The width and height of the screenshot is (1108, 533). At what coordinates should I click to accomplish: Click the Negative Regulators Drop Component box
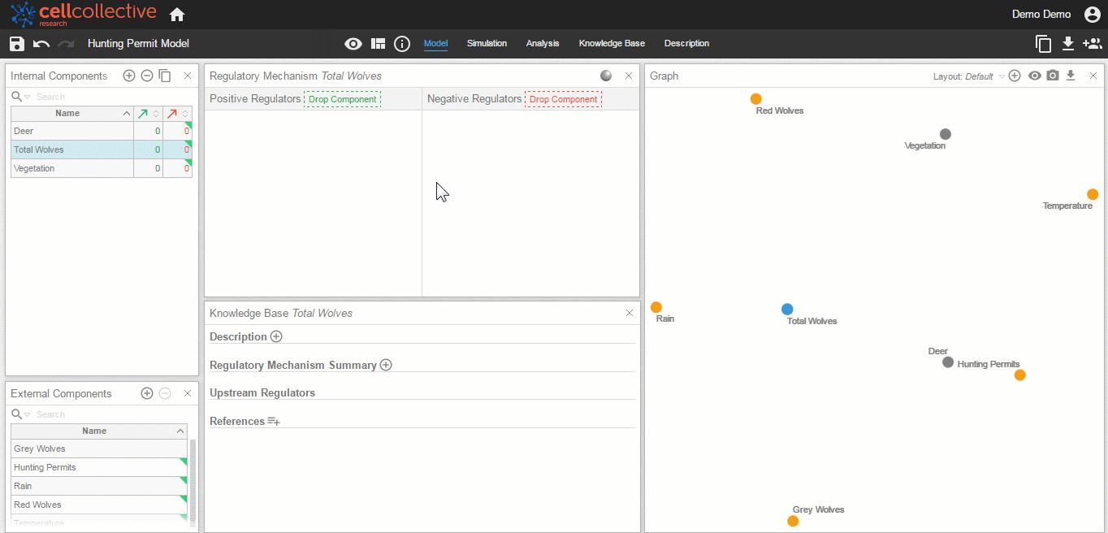click(x=563, y=99)
